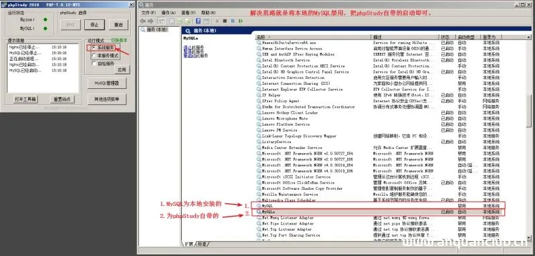This screenshot has height=256, width=535.
Task: Click gear icon of Mozilla Maintenance Service
Action: pyautogui.click(x=259, y=195)
